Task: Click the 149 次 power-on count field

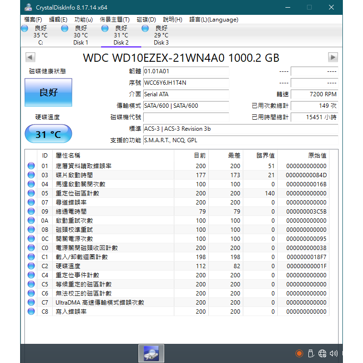Action: 314,106
